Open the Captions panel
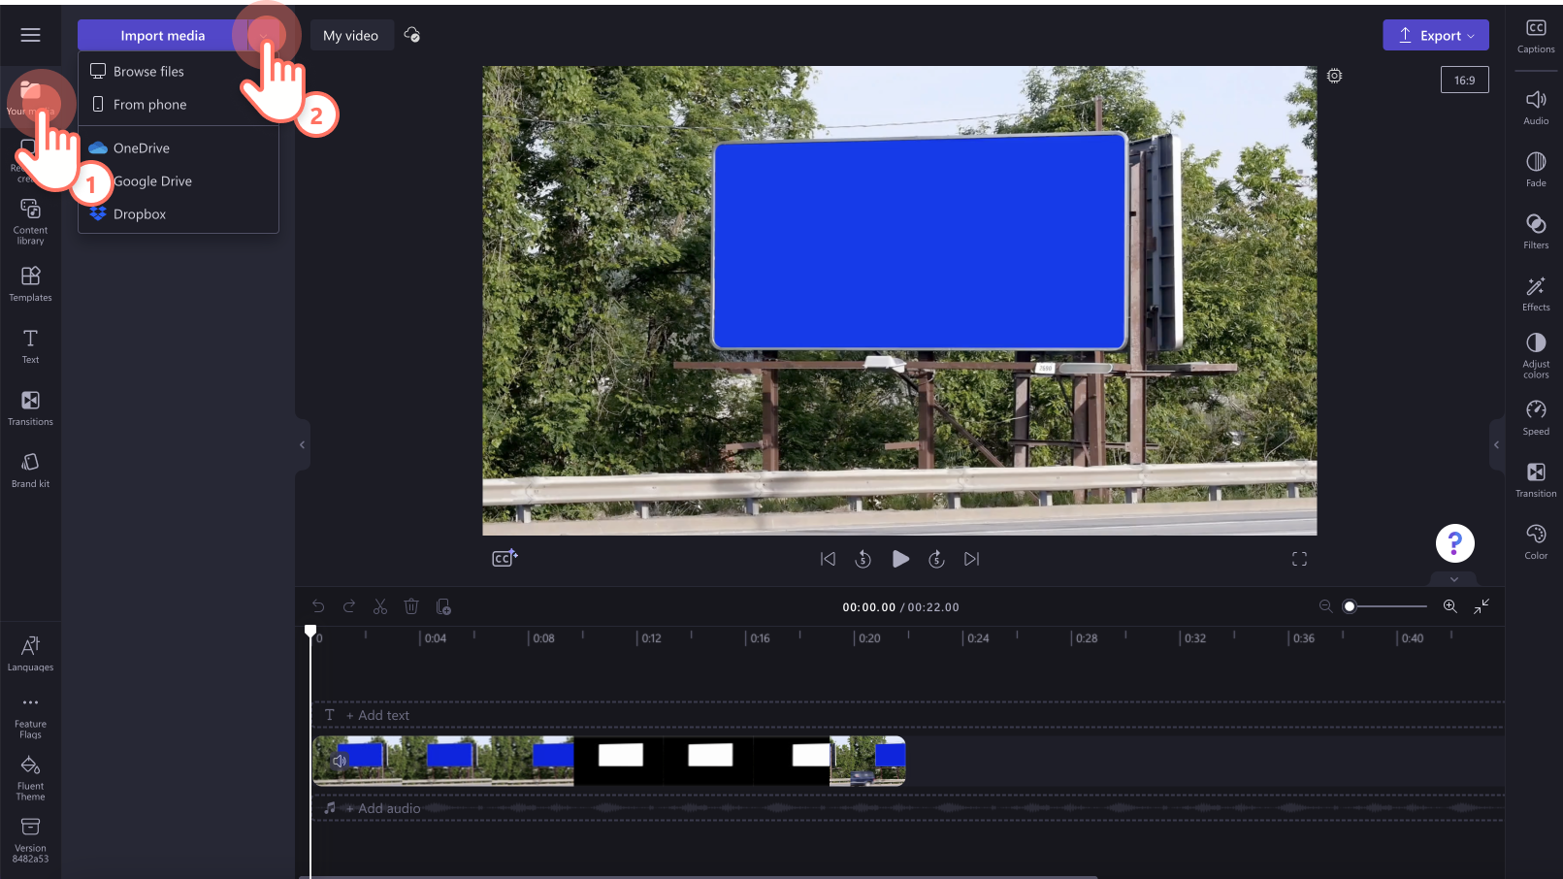1563x879 pixels. (1536, 36)
